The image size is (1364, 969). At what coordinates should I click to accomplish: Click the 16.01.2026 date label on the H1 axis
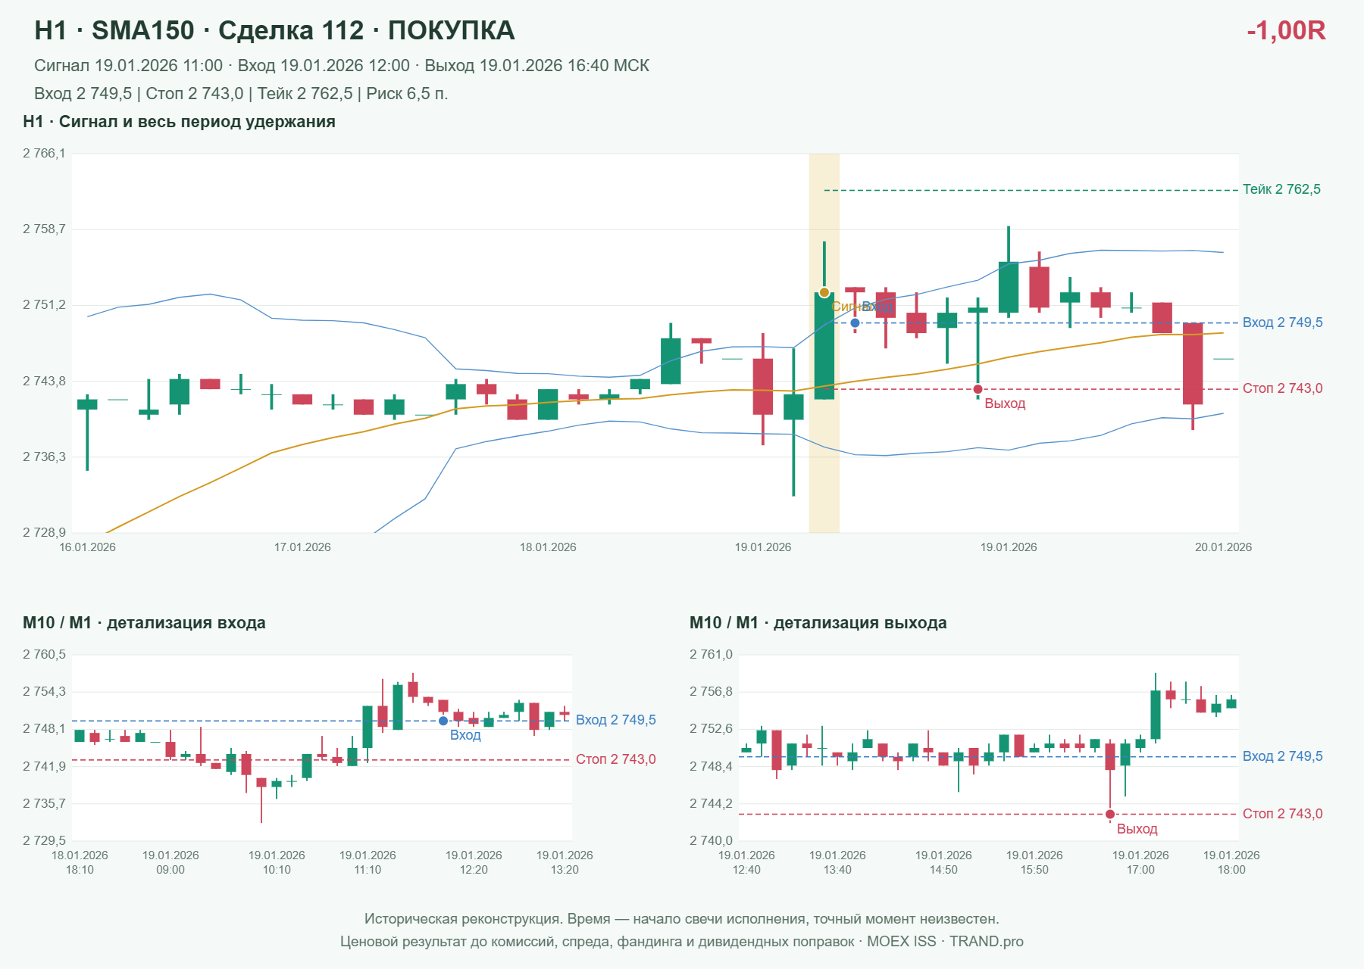88,547
